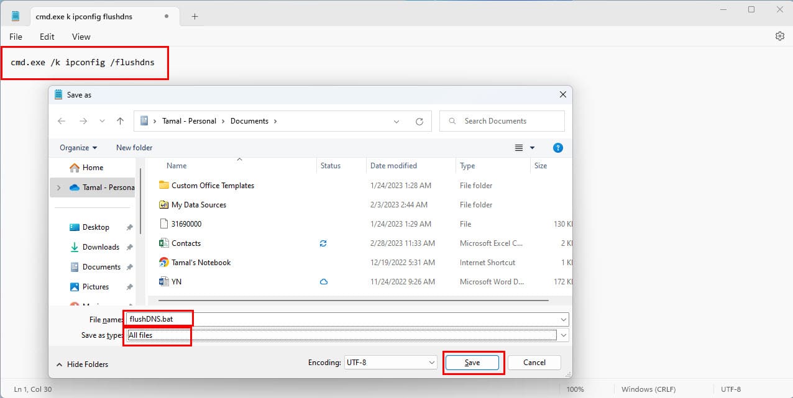Click Tamal - Personal in the breadcrumb
Screen dimensions: 793x398
pyautogui.click(x=190, y=121)
